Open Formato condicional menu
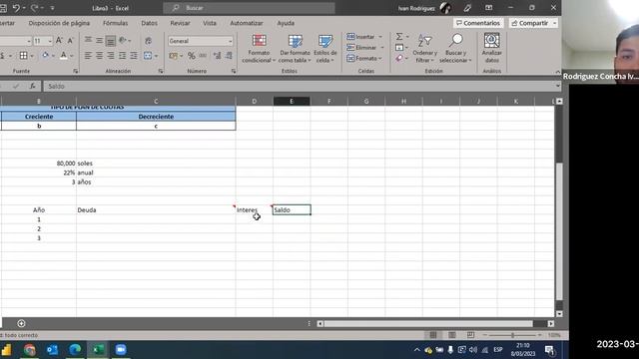Image resolution: width=639 pixels, height=359 pixels. point(259,49)
